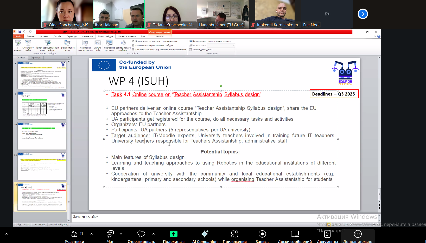Show next video participants with blue arrow
Screen dimensions: 426x243
363,14
